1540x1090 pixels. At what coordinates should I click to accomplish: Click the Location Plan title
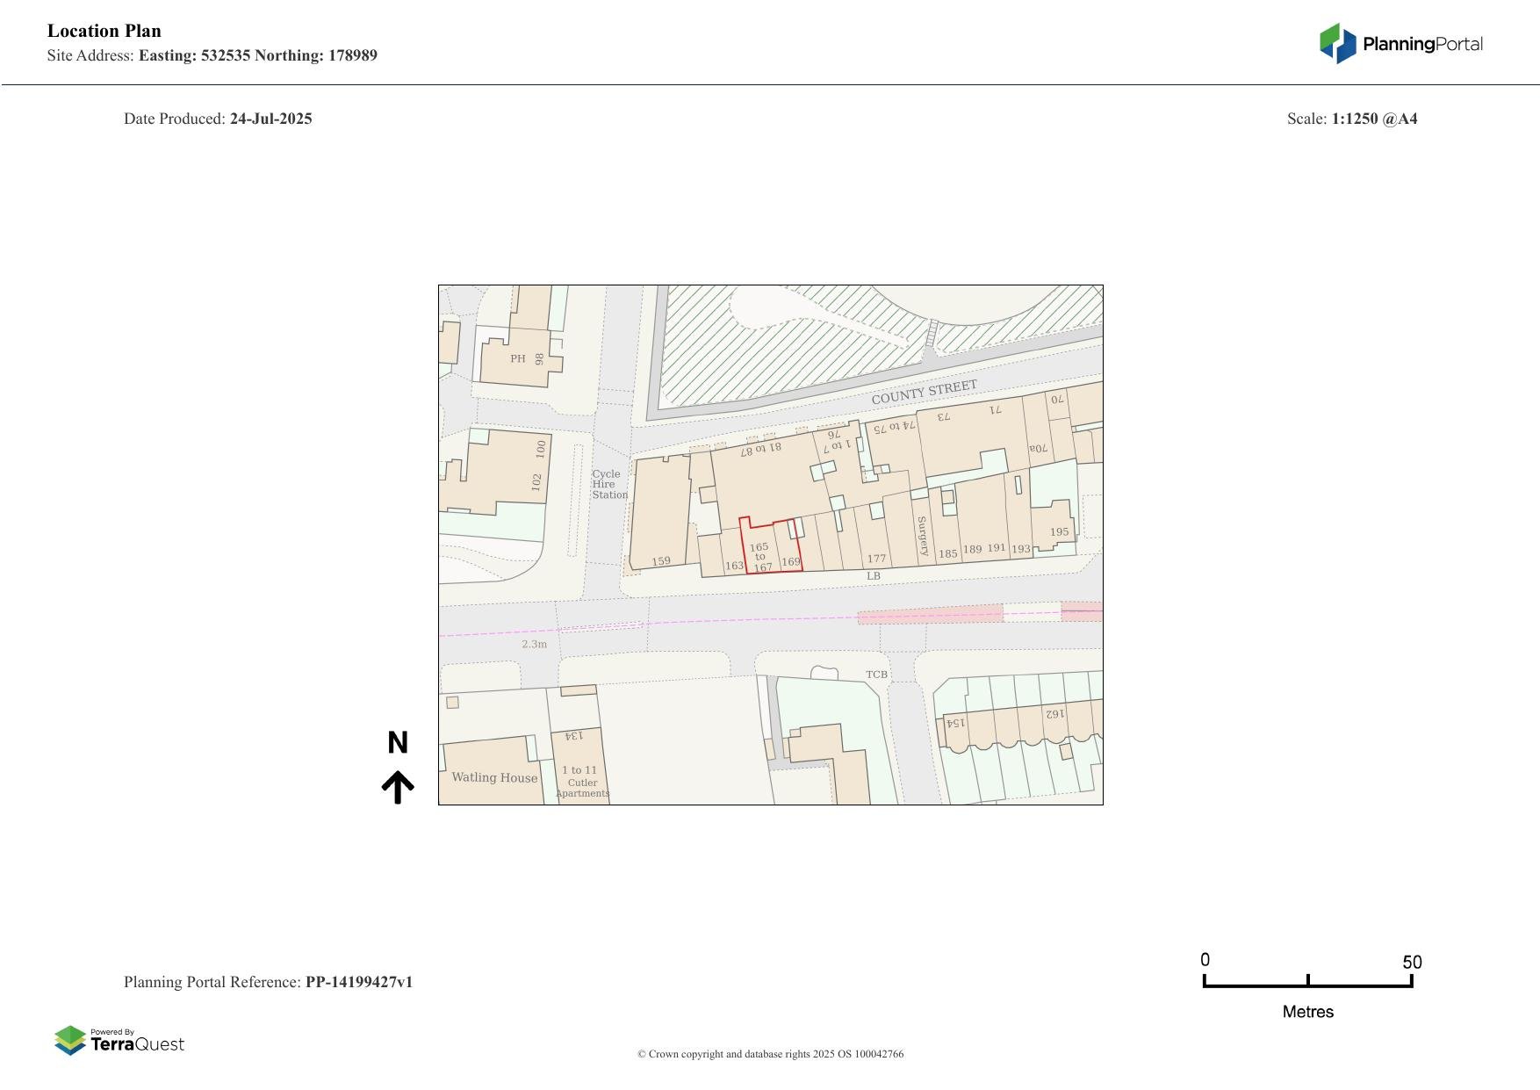coord(104,31)
